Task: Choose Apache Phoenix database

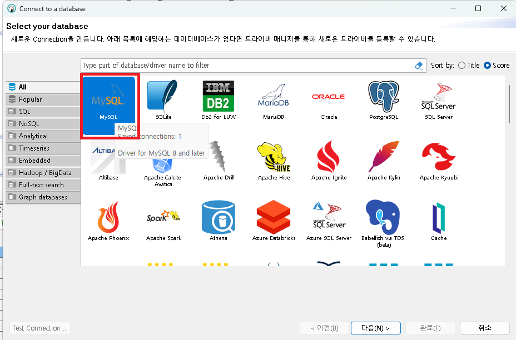Action: click(x=108, y=221)
